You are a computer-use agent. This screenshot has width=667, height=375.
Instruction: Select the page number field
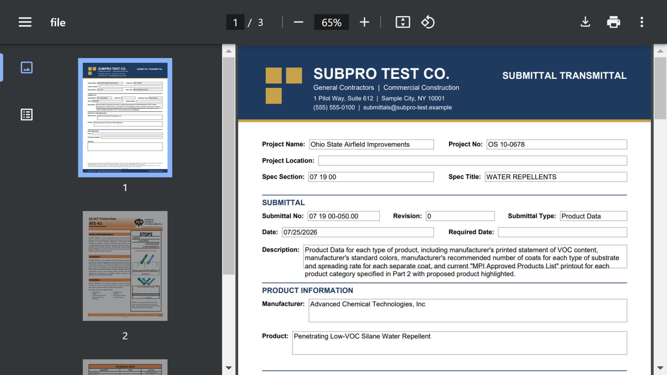pos(235,22)
